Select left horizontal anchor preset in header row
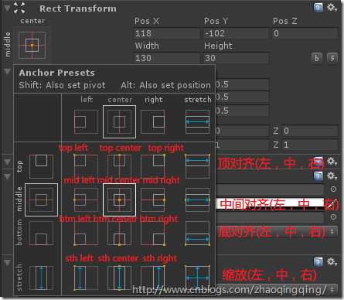This screenshot has height=300, width=344. [86, 122]
